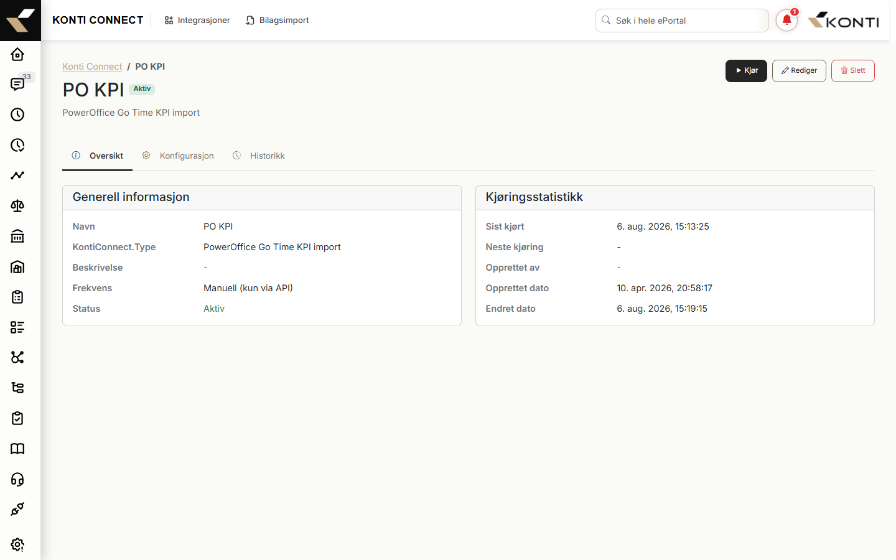Image resolution: width=896 pixels, height=560 pixels.
Task: Open the headset support sidebar icon
Action: 17,479
